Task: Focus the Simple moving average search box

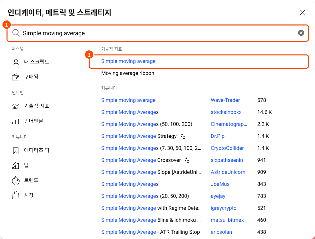Action: 157,33
